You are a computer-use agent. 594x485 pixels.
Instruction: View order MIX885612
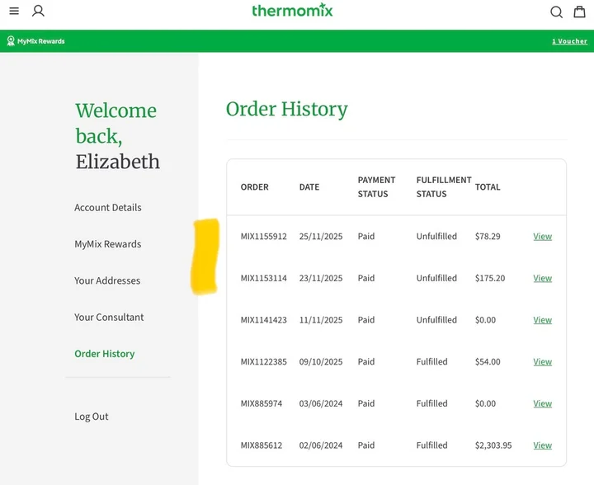click(543, 445)
